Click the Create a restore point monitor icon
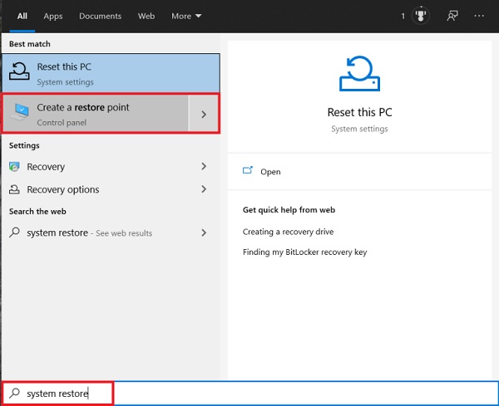The width and height of the screenshot is (499, 406). 20,112
